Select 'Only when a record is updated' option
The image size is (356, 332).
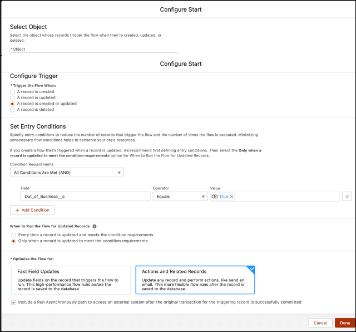tap(13, 241)
